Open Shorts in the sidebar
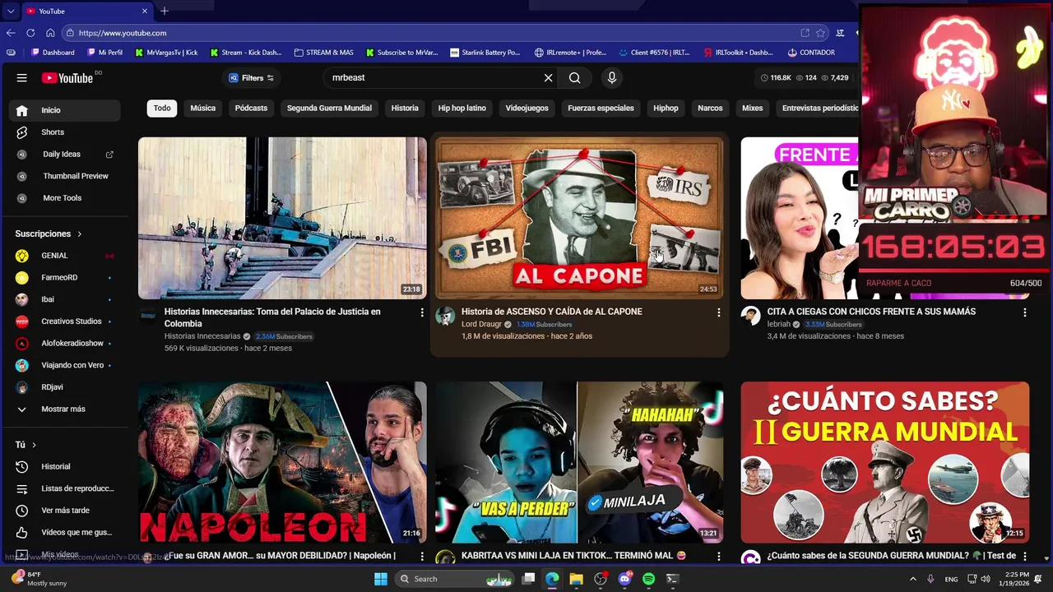This screenshot has height=592, width=1053. tap(64, 132)
